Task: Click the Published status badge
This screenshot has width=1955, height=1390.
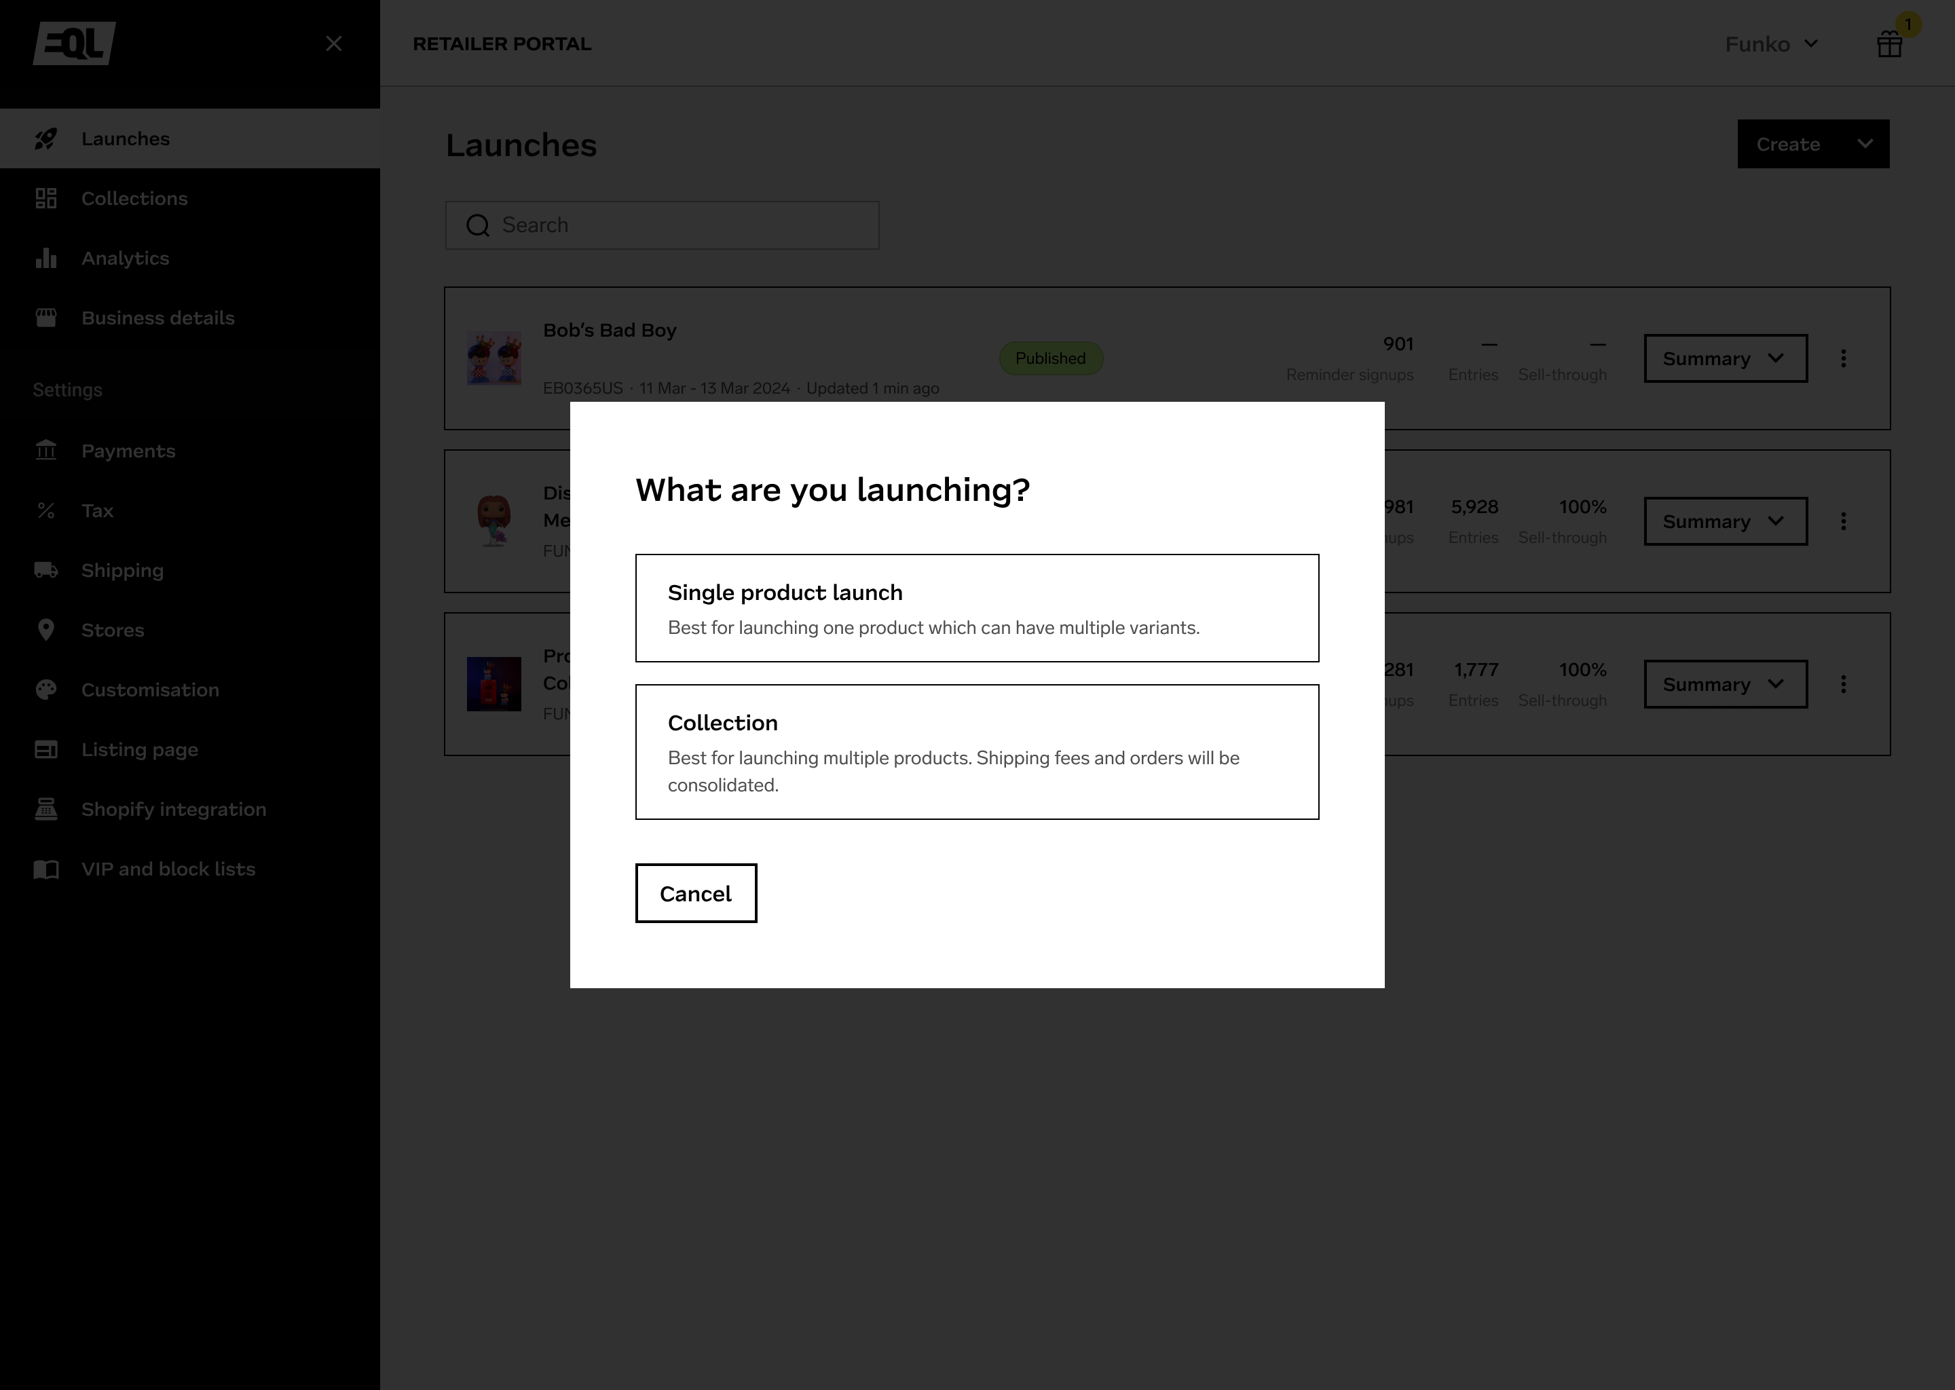Action: [1050, 358]
